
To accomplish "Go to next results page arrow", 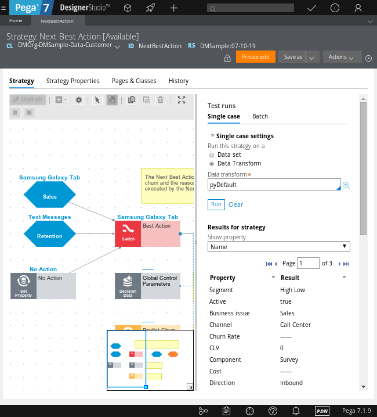I will [339, 264].
